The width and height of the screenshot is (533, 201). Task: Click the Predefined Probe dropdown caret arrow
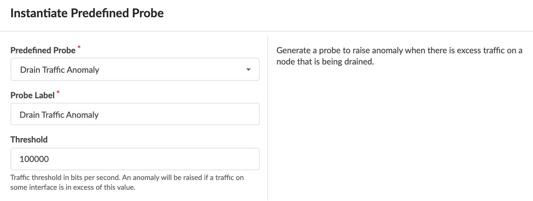point(248,70)
